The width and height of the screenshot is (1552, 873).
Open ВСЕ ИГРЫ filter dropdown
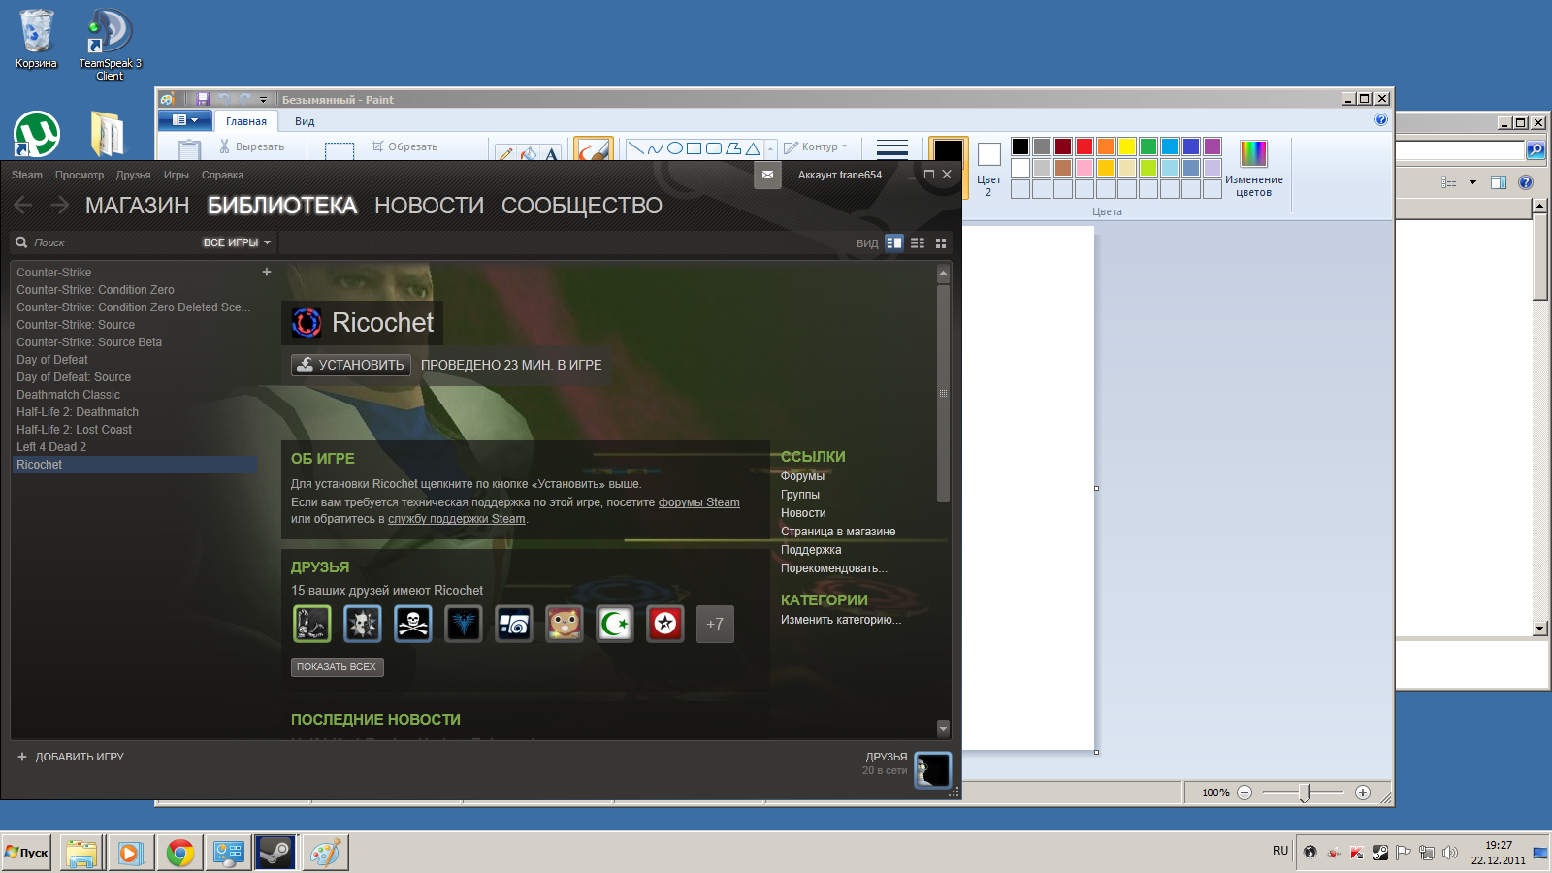(237, 242)
